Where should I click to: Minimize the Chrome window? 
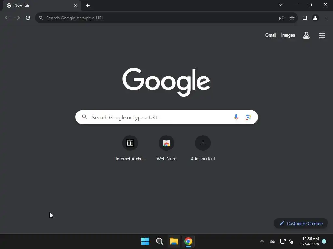point(295,5)
